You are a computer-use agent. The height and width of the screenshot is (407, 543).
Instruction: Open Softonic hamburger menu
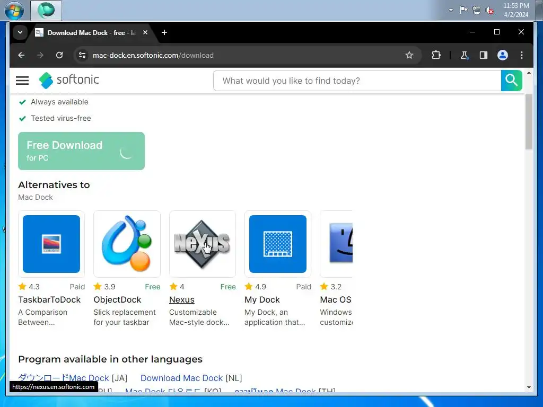point(22,81)
